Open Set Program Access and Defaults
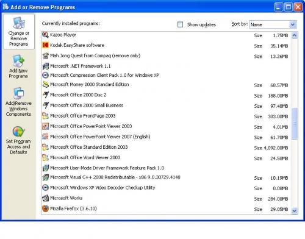 click(18, 140)
